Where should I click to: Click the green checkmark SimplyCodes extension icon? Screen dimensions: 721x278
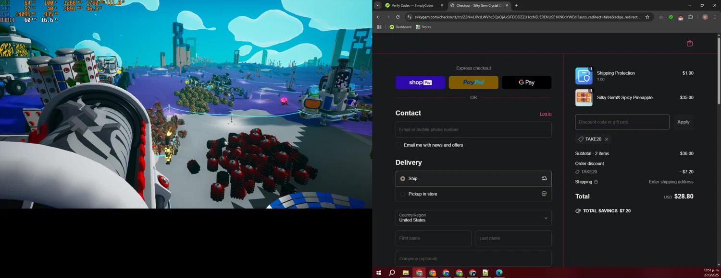[671, 17]
